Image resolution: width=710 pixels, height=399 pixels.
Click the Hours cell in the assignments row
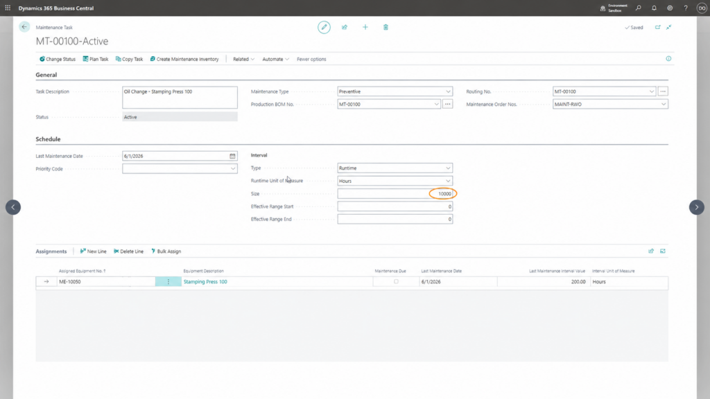coord(629,281)
